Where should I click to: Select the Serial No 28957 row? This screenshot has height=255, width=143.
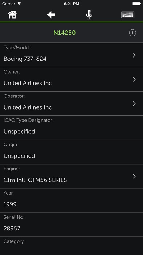[x=71, y=225]
